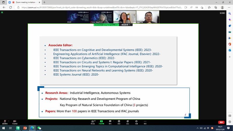The width and height of the screenshot is (233, 131).
Task: Click the green encryption shield icon
Action: coord(2,13)
